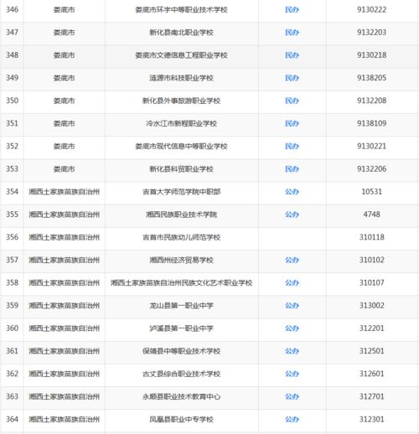Click the 民办 link in row 352
The width and height of the screenshot is (419, 434).
point(292,147)
